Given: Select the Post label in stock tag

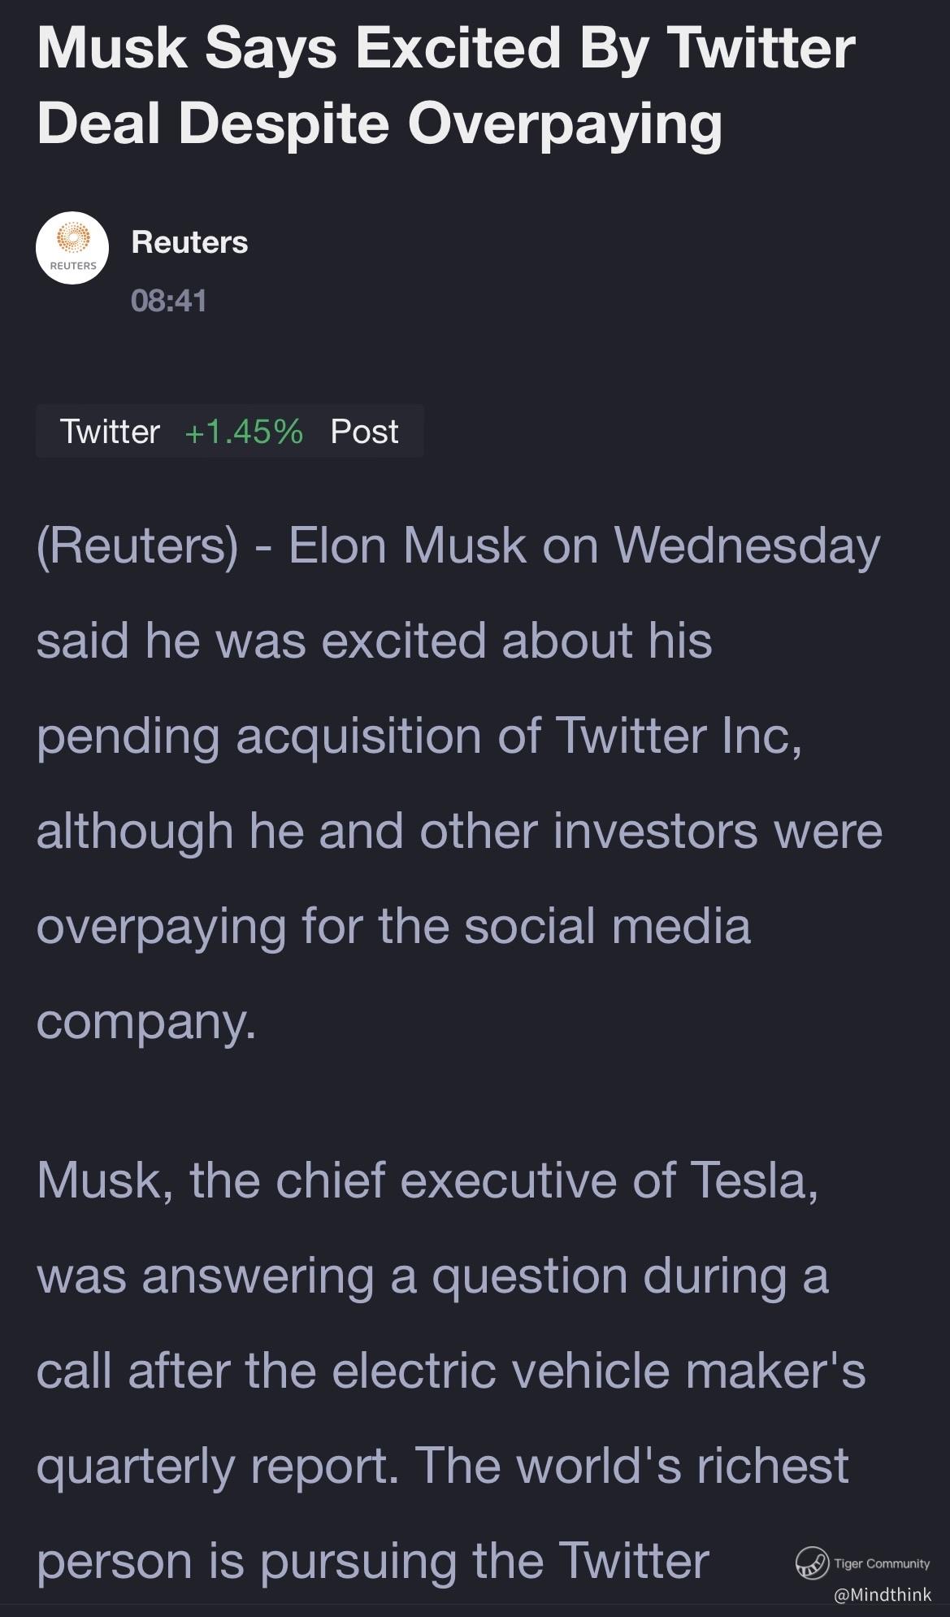Looking at the screenshot, I should (364, 432).
